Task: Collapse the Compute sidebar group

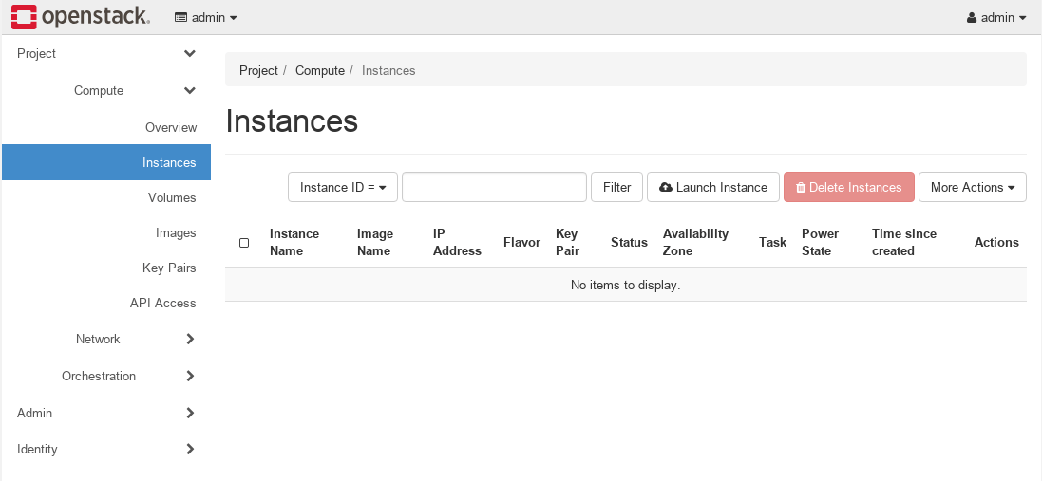Action: [x=135, y=91]
